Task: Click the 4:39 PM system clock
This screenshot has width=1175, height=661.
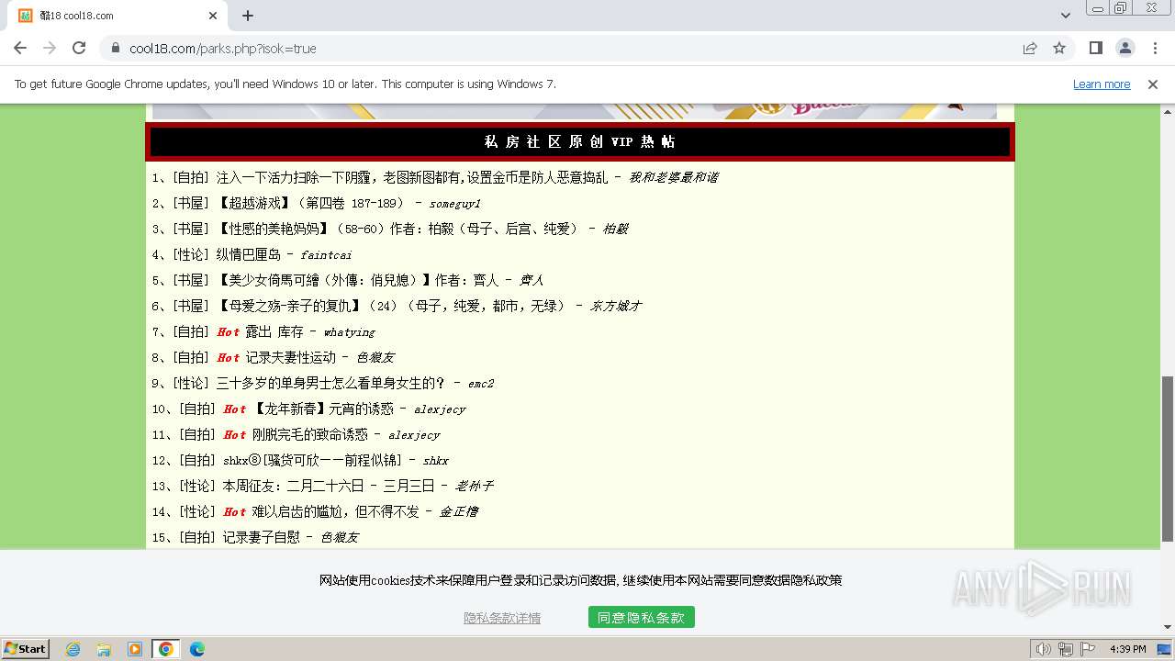Action: pos(1127,649)
